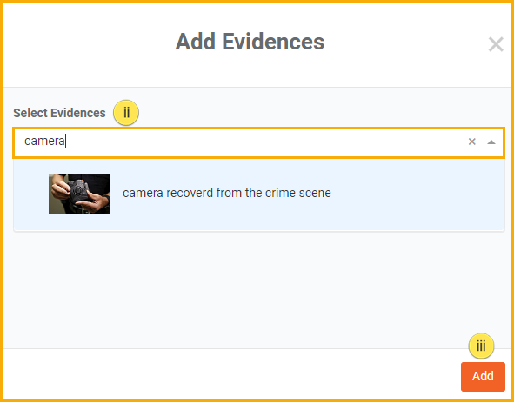Click the word 'camera' in the field

[44, 142]
